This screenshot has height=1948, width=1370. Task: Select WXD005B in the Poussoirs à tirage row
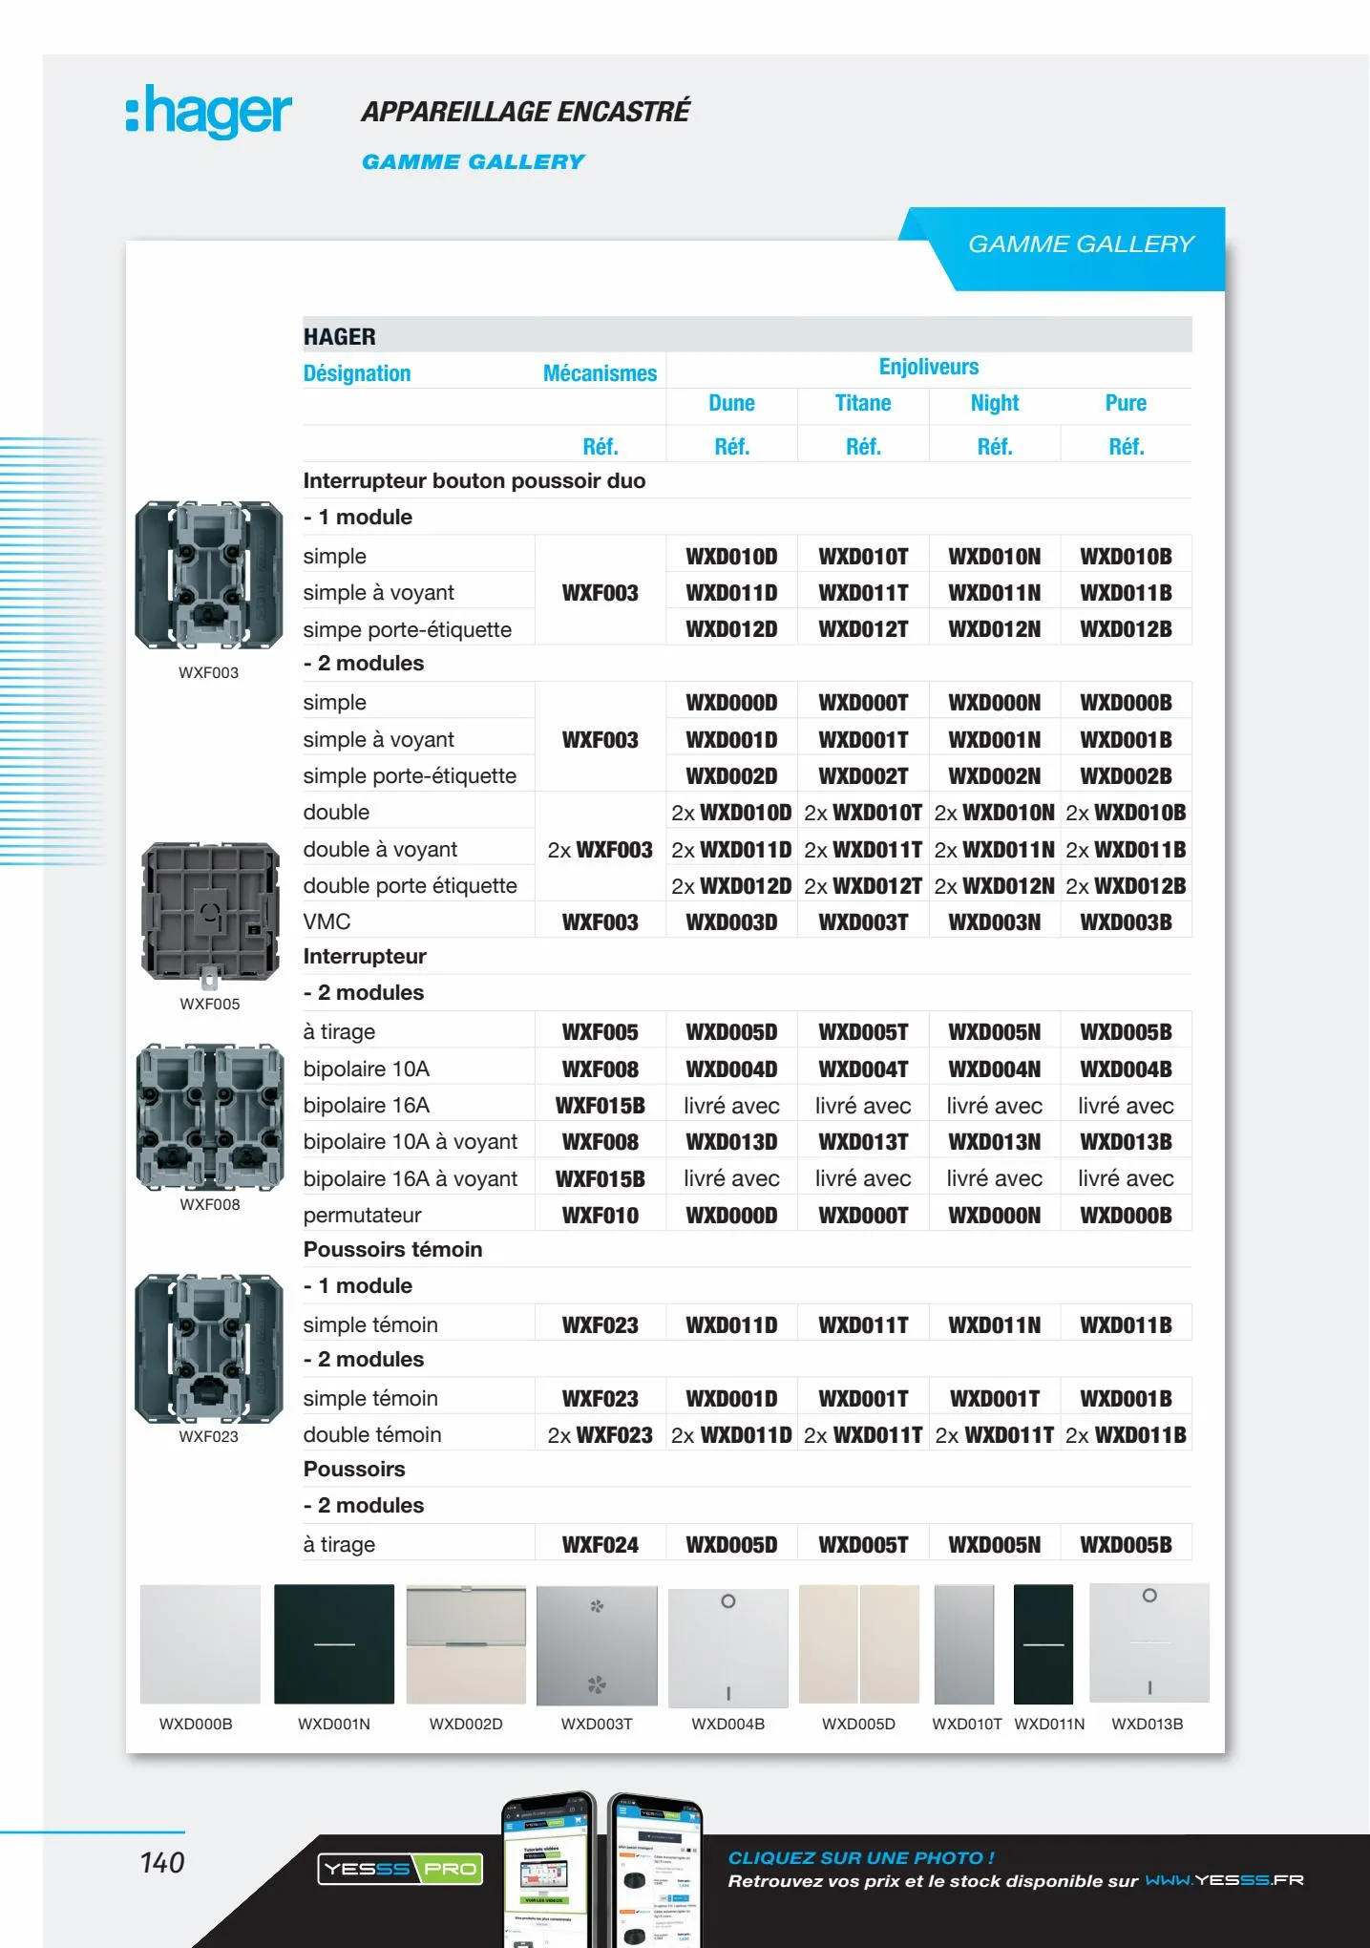tap(1126, 1545)
